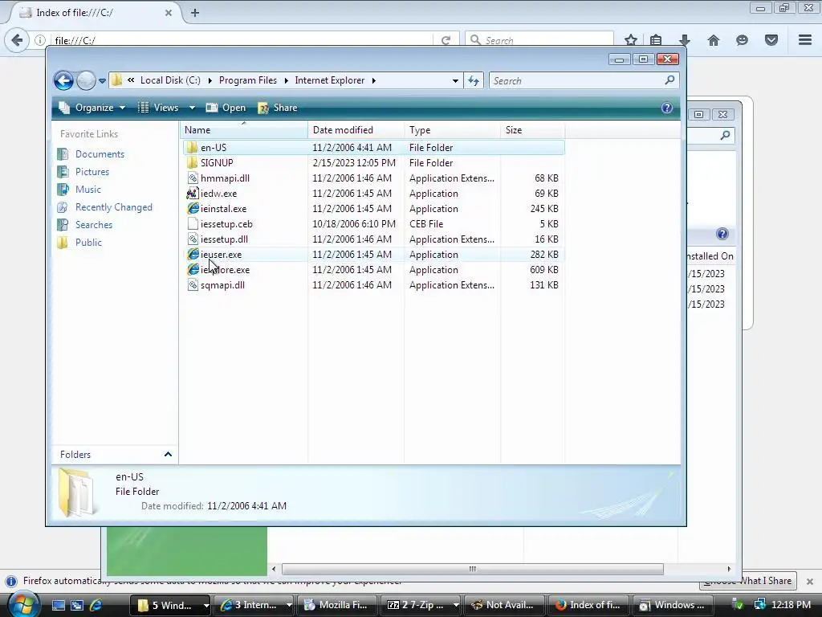Switch to Mozilla Firefox taskbar button
This screenshot has height=617, width=822.
[338, 605]
